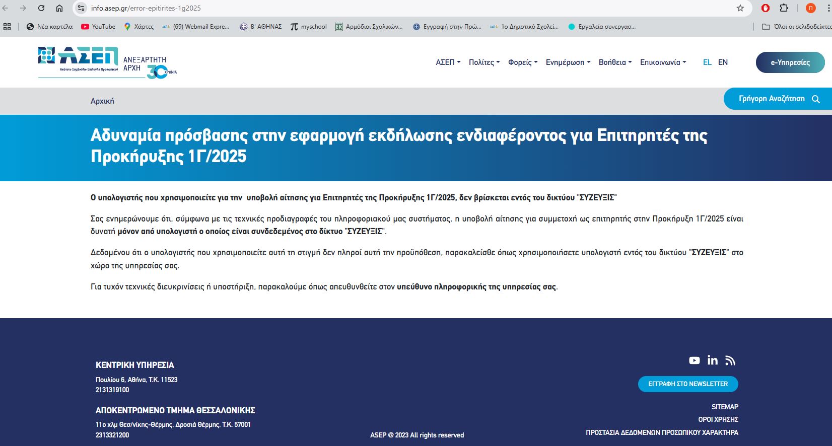This screenshot has width=832, height=446.
Task: Click ΕΓΓΡΑΦΗ ΣΤΟ NEWSLETTER button
Action: click(x=688, y=384)
